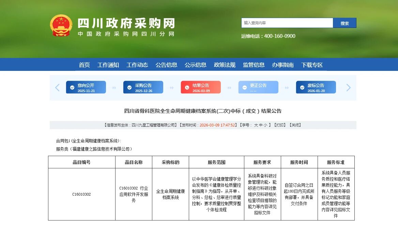Screen dimensions: 398x228
Task: Set font size to 大
Action: pyautogui.click(x=256, y=125)
